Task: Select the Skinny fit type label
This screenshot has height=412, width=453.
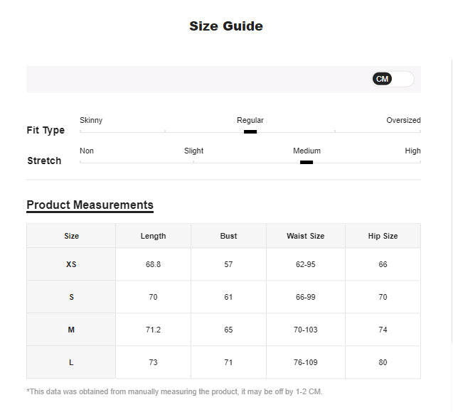Action: click(91, 120)
